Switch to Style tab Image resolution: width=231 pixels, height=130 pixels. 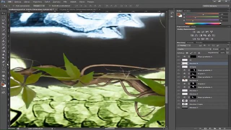pos(193,26)
